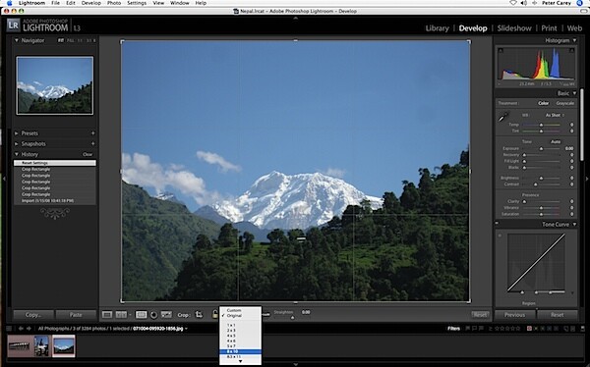Open the volume icon in menu bar
Image resolution: width=590 pixels, height=367 pixels.
[x=524, y=3]
